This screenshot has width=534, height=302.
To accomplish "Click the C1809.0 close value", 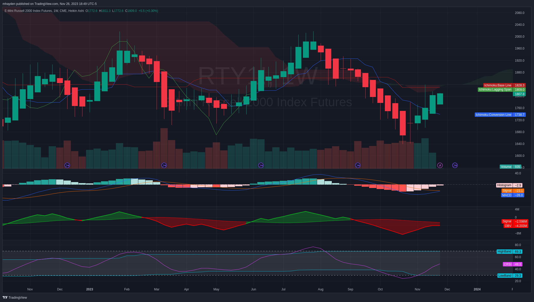I will [131, 11].
